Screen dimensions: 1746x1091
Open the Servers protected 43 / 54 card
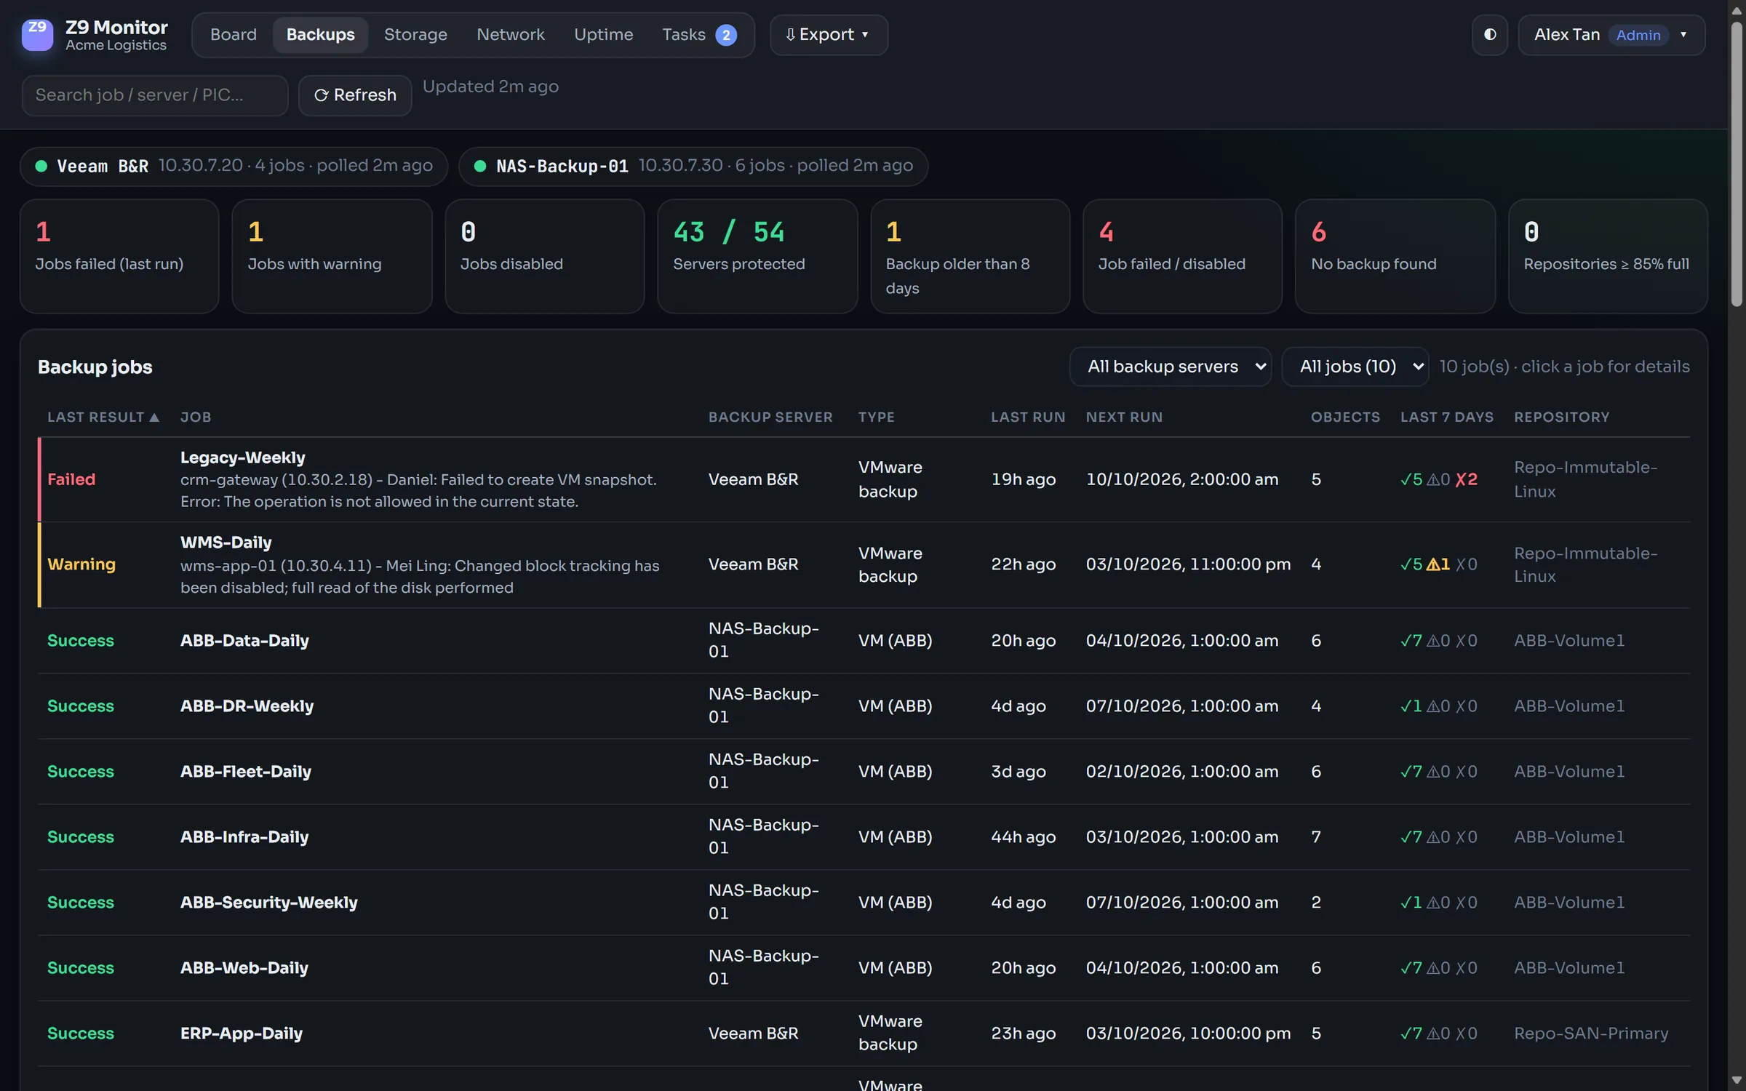tap(757, 256)
